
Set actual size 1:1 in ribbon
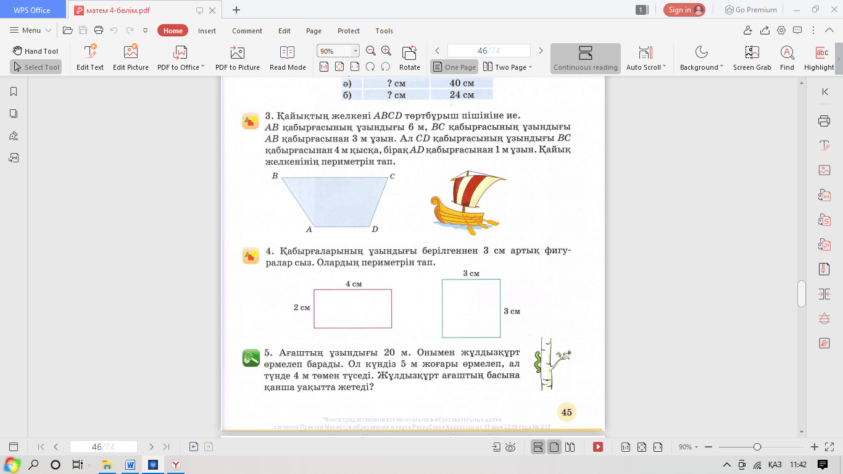323,67
